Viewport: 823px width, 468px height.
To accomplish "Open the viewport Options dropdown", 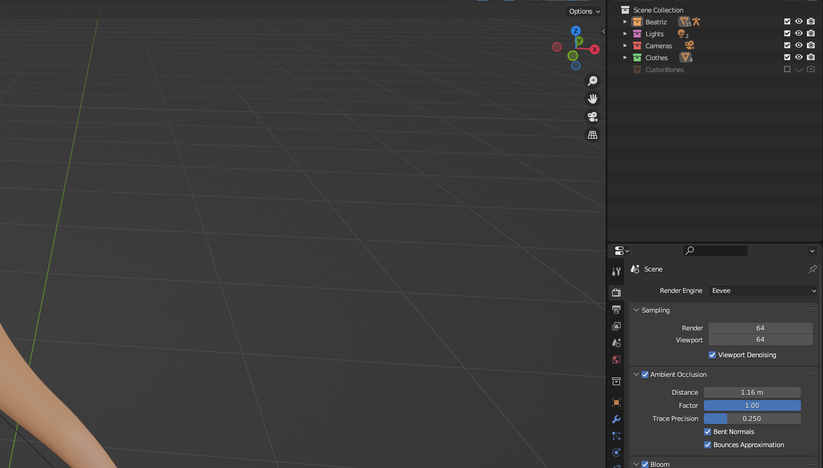I will click(584, 11).
